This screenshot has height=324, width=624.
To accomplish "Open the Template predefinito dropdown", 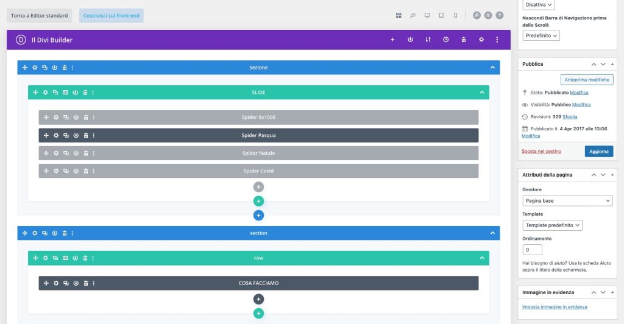I will 552,225.
